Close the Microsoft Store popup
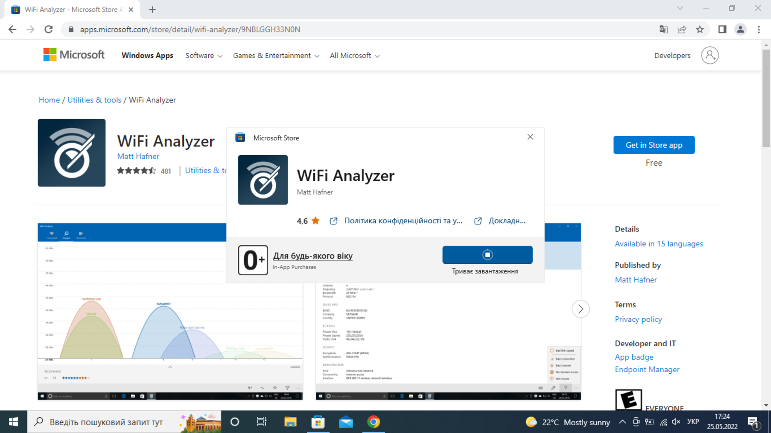 pyautogui.click(x=530, y=137)
